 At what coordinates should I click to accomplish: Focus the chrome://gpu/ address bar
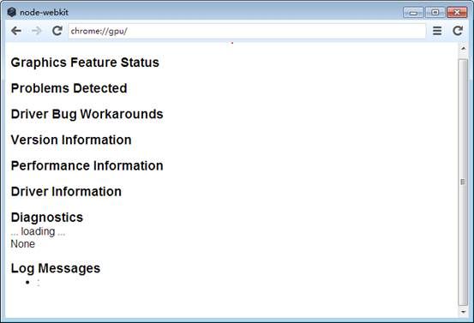247,31
